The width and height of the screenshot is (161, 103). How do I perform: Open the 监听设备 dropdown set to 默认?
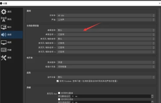pyautogui.click(x=106, y=77)
